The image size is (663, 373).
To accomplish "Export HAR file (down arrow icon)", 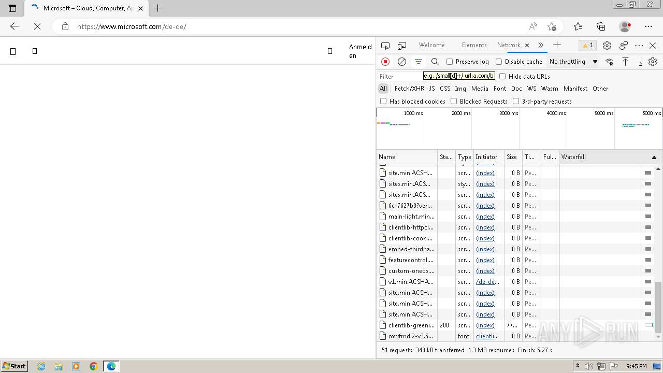I will pyautogui.click(x=640, y=62).
